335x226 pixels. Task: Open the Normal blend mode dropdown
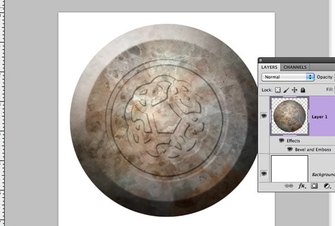[x=288, y=77]
